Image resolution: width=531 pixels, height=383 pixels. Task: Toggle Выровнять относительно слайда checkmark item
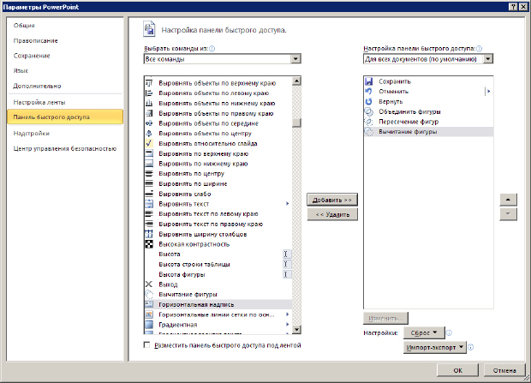point(218,143)
